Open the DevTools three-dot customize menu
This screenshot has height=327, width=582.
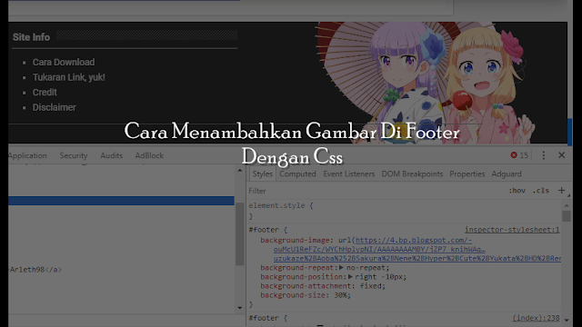tap(544, 155)
